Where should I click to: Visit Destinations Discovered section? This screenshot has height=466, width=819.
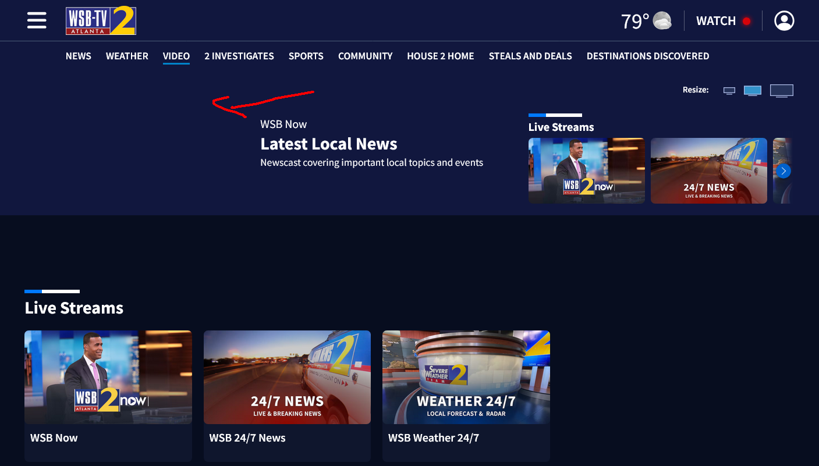tap(648, 56)
